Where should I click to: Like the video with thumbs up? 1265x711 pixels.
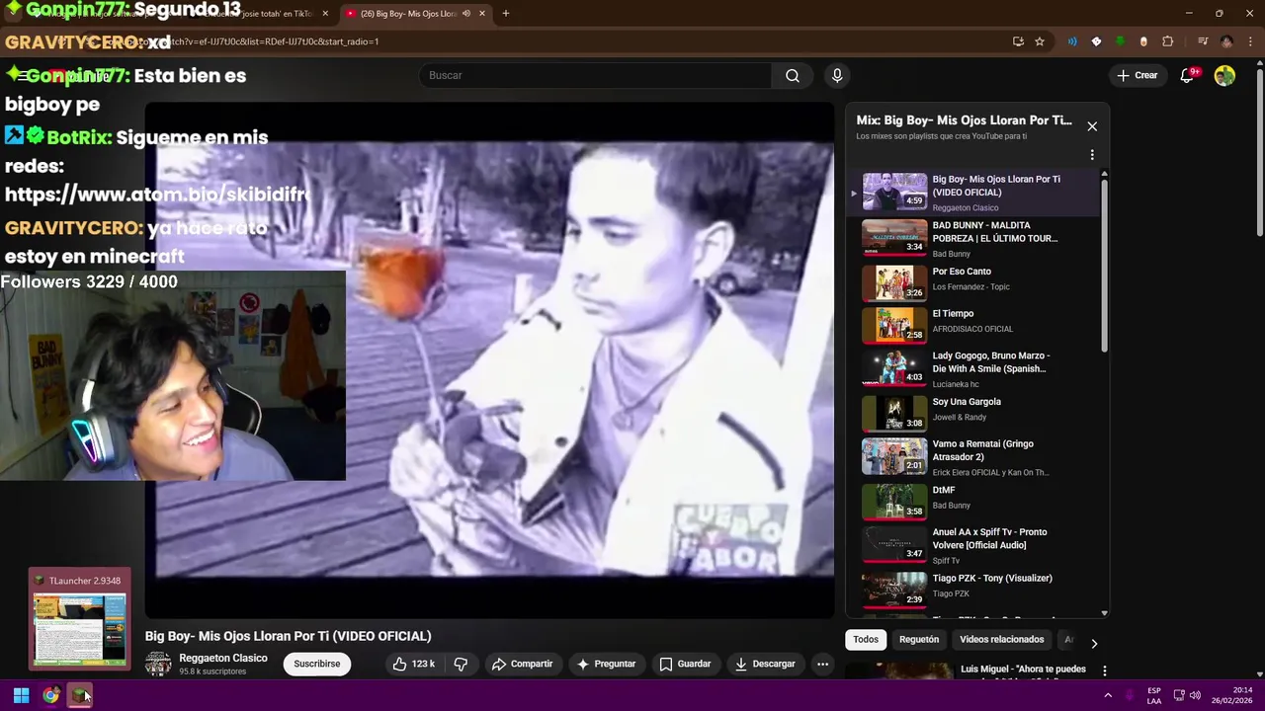coord(413,664)
